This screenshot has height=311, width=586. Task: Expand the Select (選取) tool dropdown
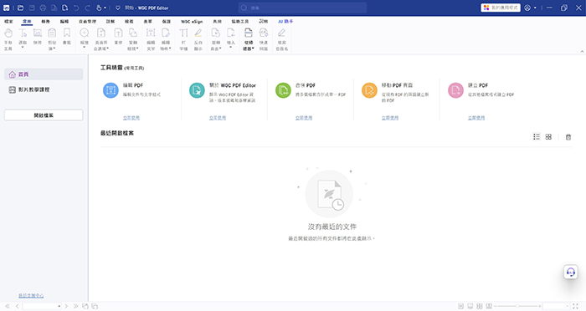pyautogui.click(x=23, y=48)
